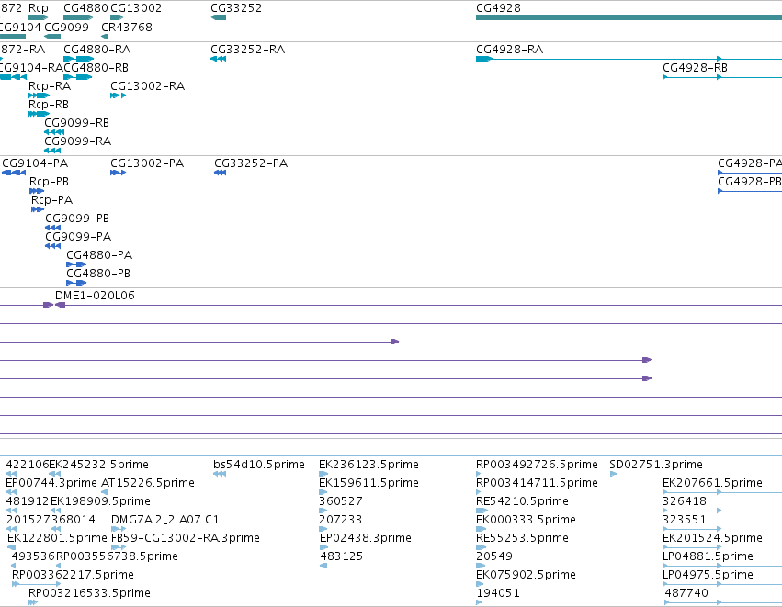Select the EK075902.5prime EST
Image resolution: width=782 pixels, height=607 pixels.
[526, 575]
